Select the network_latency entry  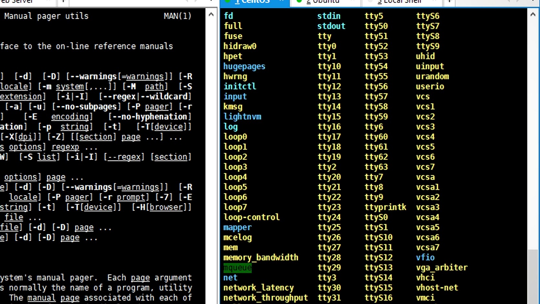(258, 288)
